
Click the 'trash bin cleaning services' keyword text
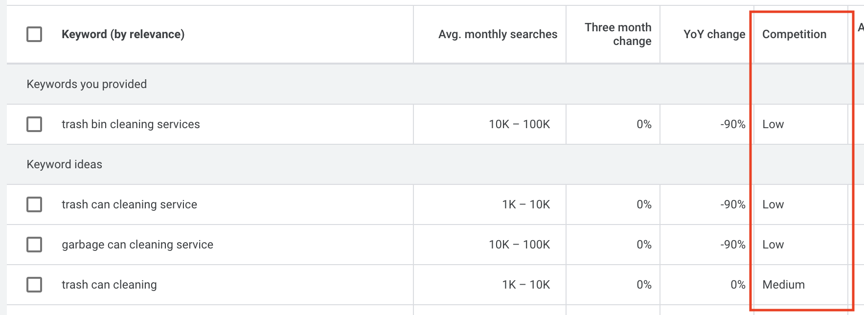(x=131, y=124)
